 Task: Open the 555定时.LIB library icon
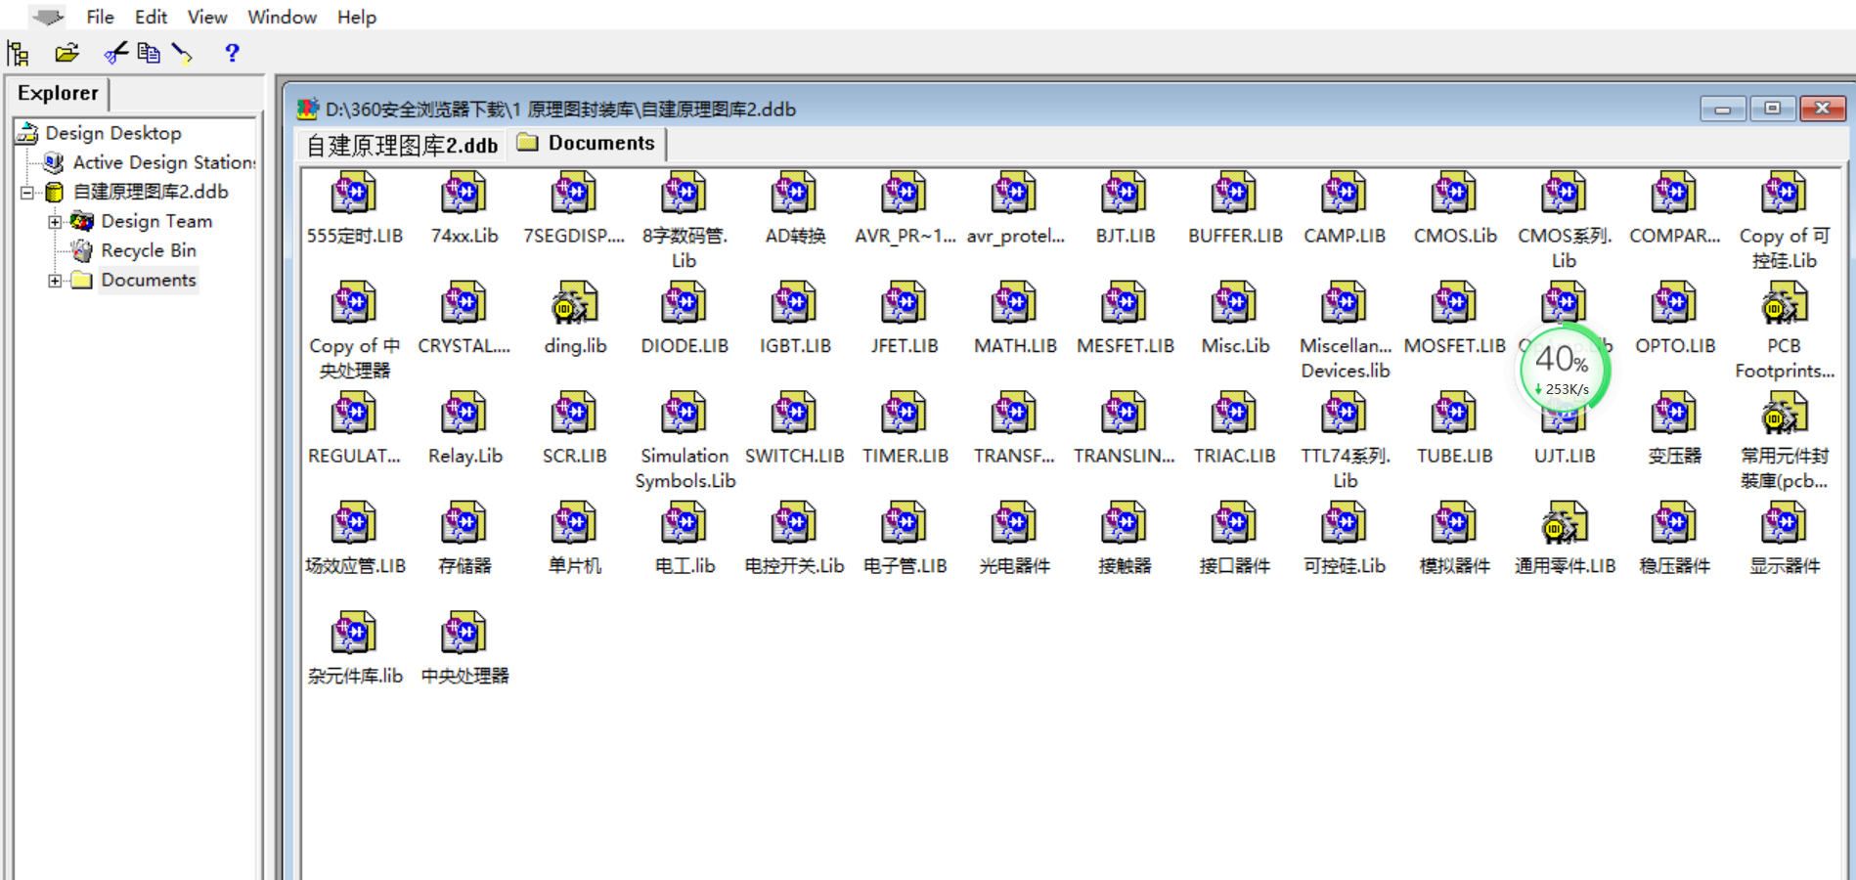tap(354, 194)
